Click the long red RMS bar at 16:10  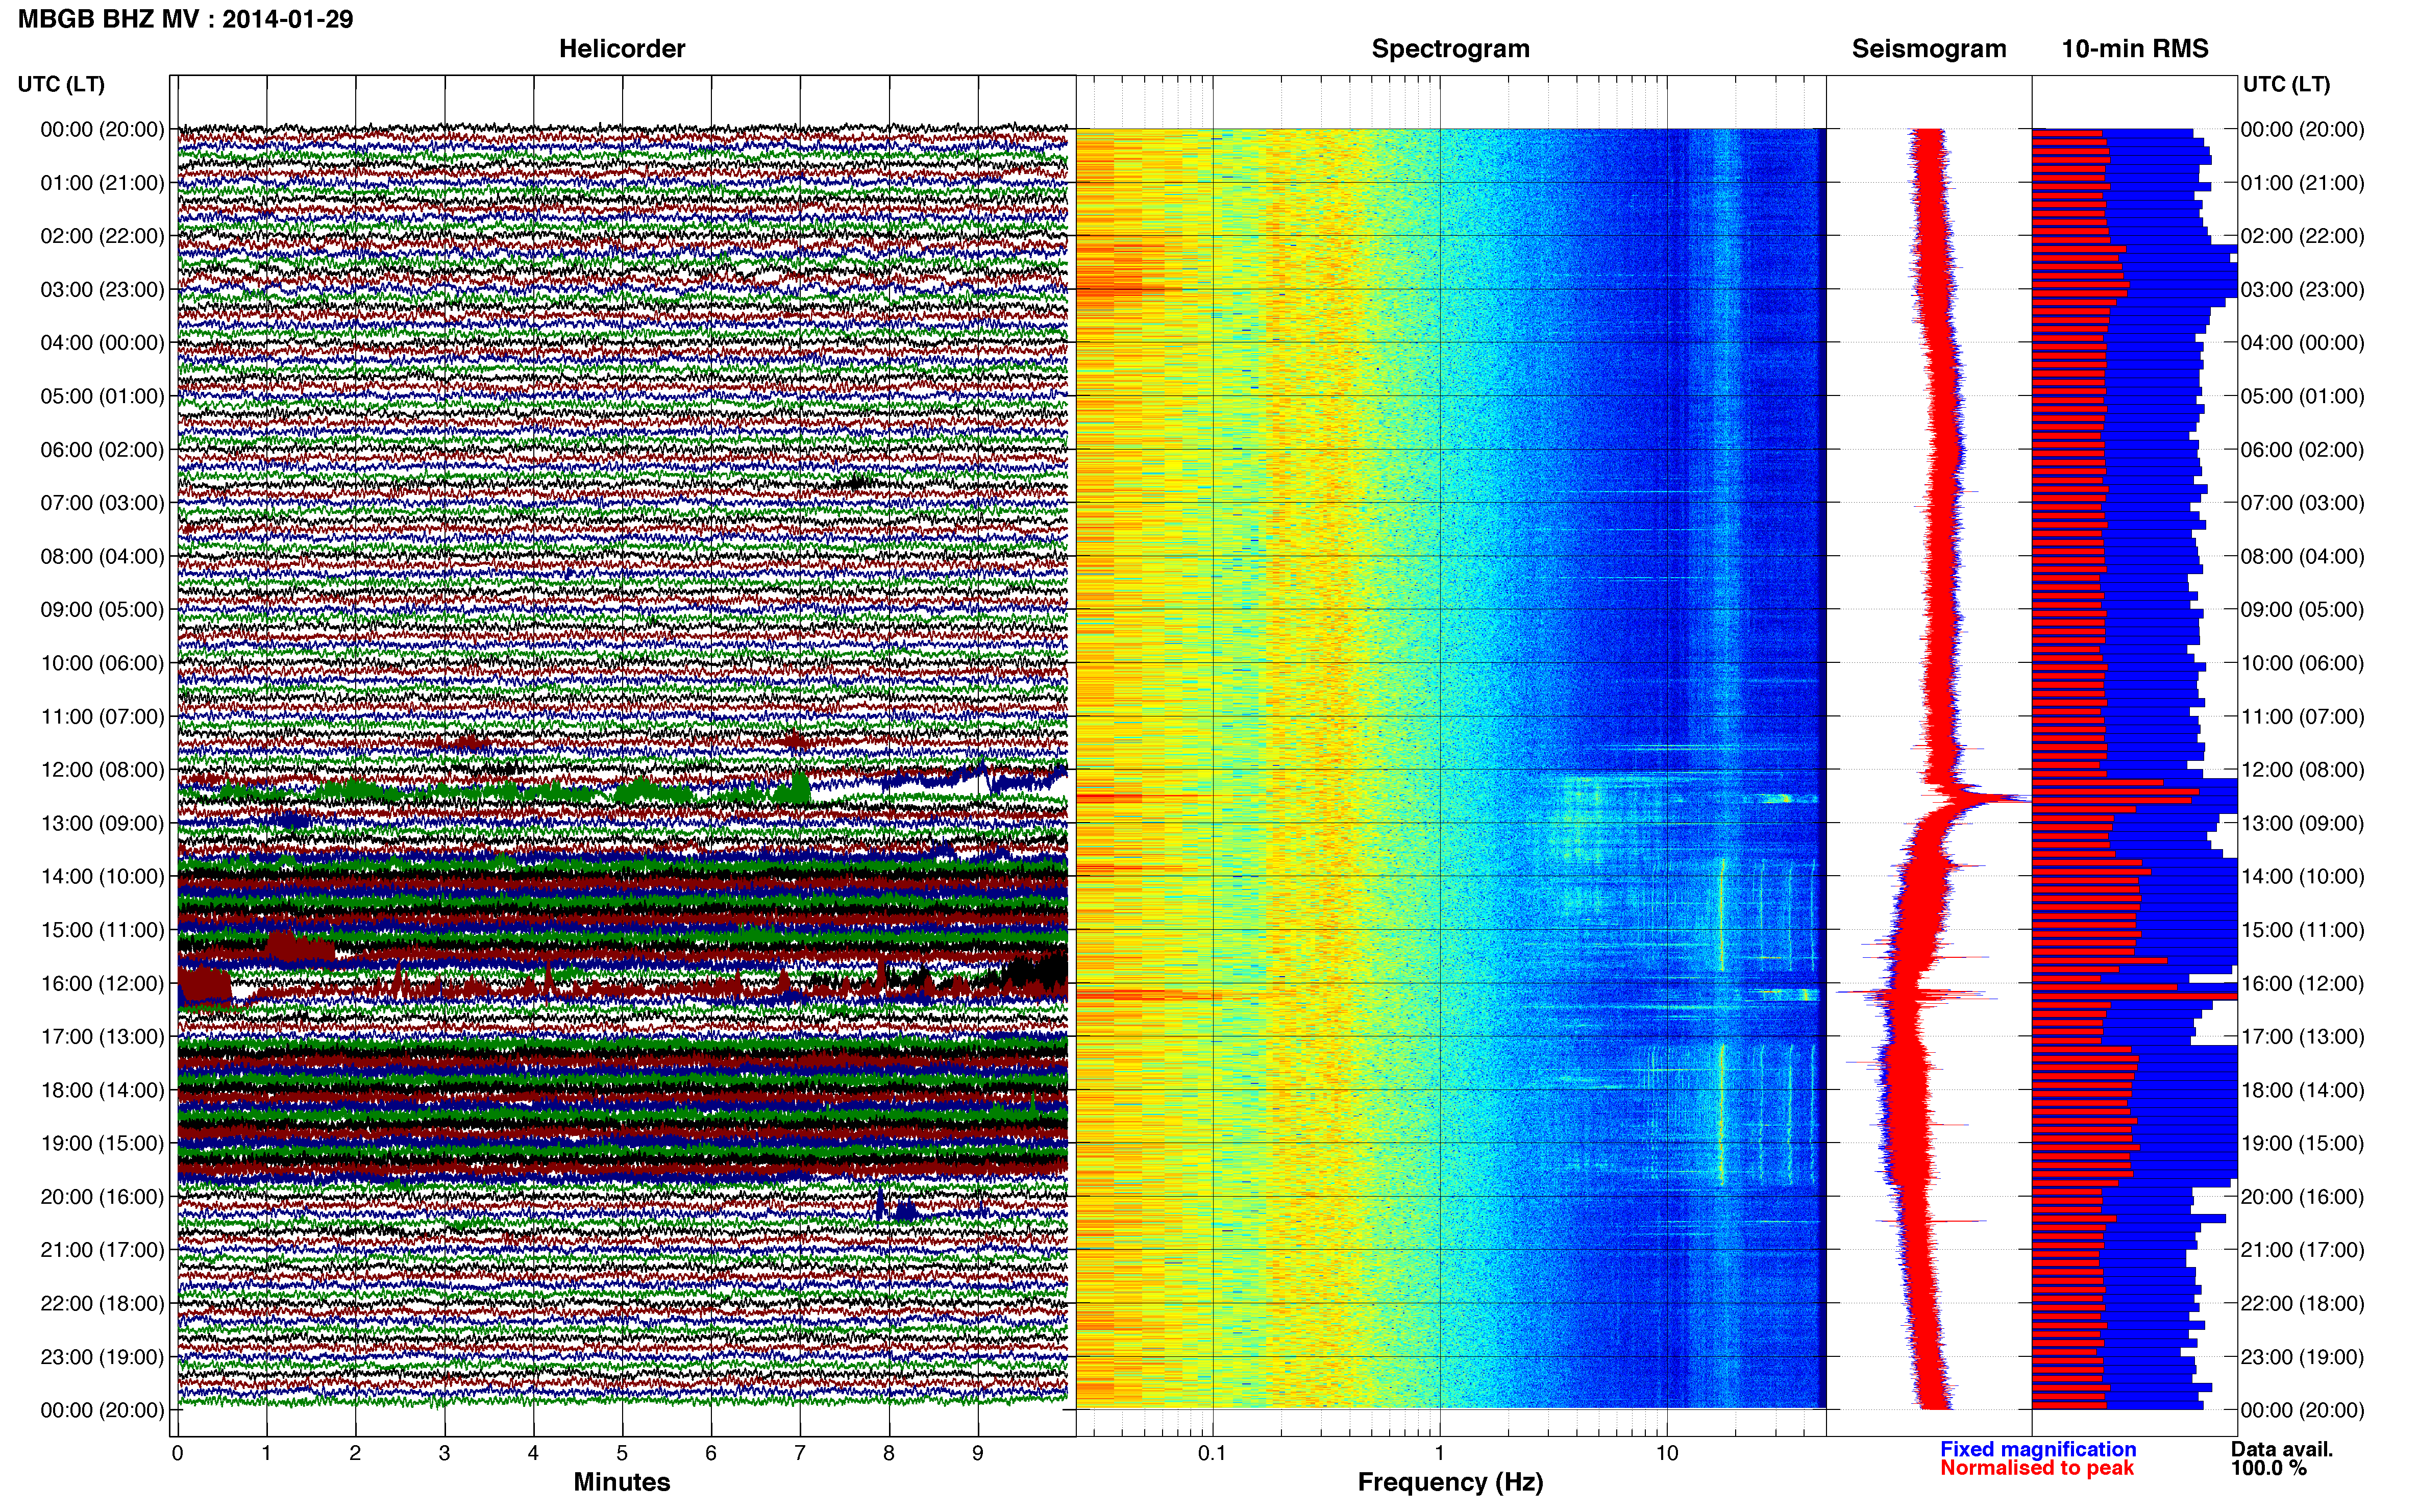tap(2134, 996)
